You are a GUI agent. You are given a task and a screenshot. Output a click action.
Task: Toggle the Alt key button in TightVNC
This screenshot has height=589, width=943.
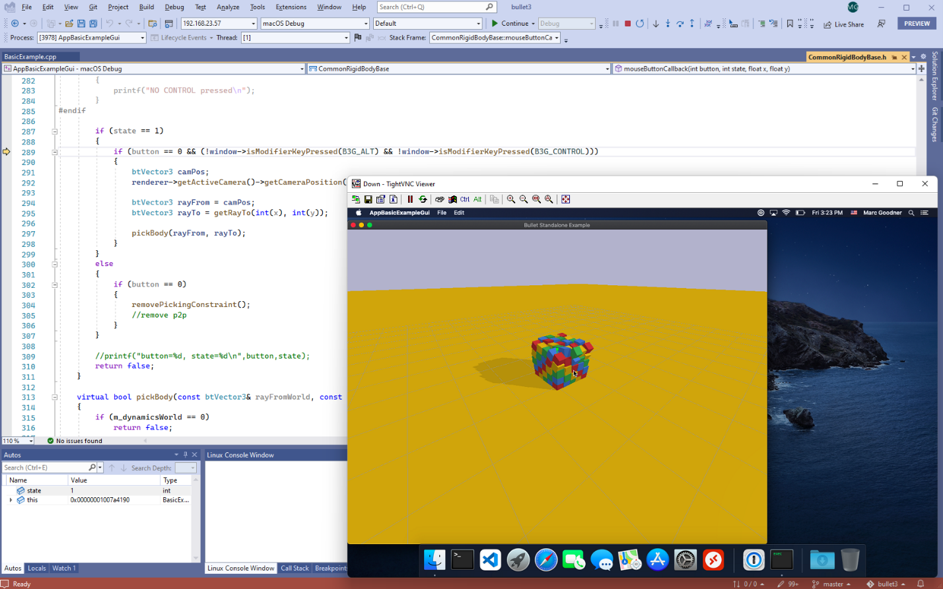477,199
